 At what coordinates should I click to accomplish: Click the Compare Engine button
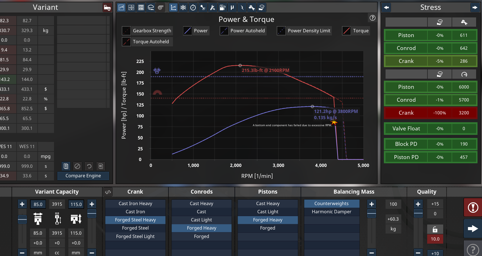[83, 176]
